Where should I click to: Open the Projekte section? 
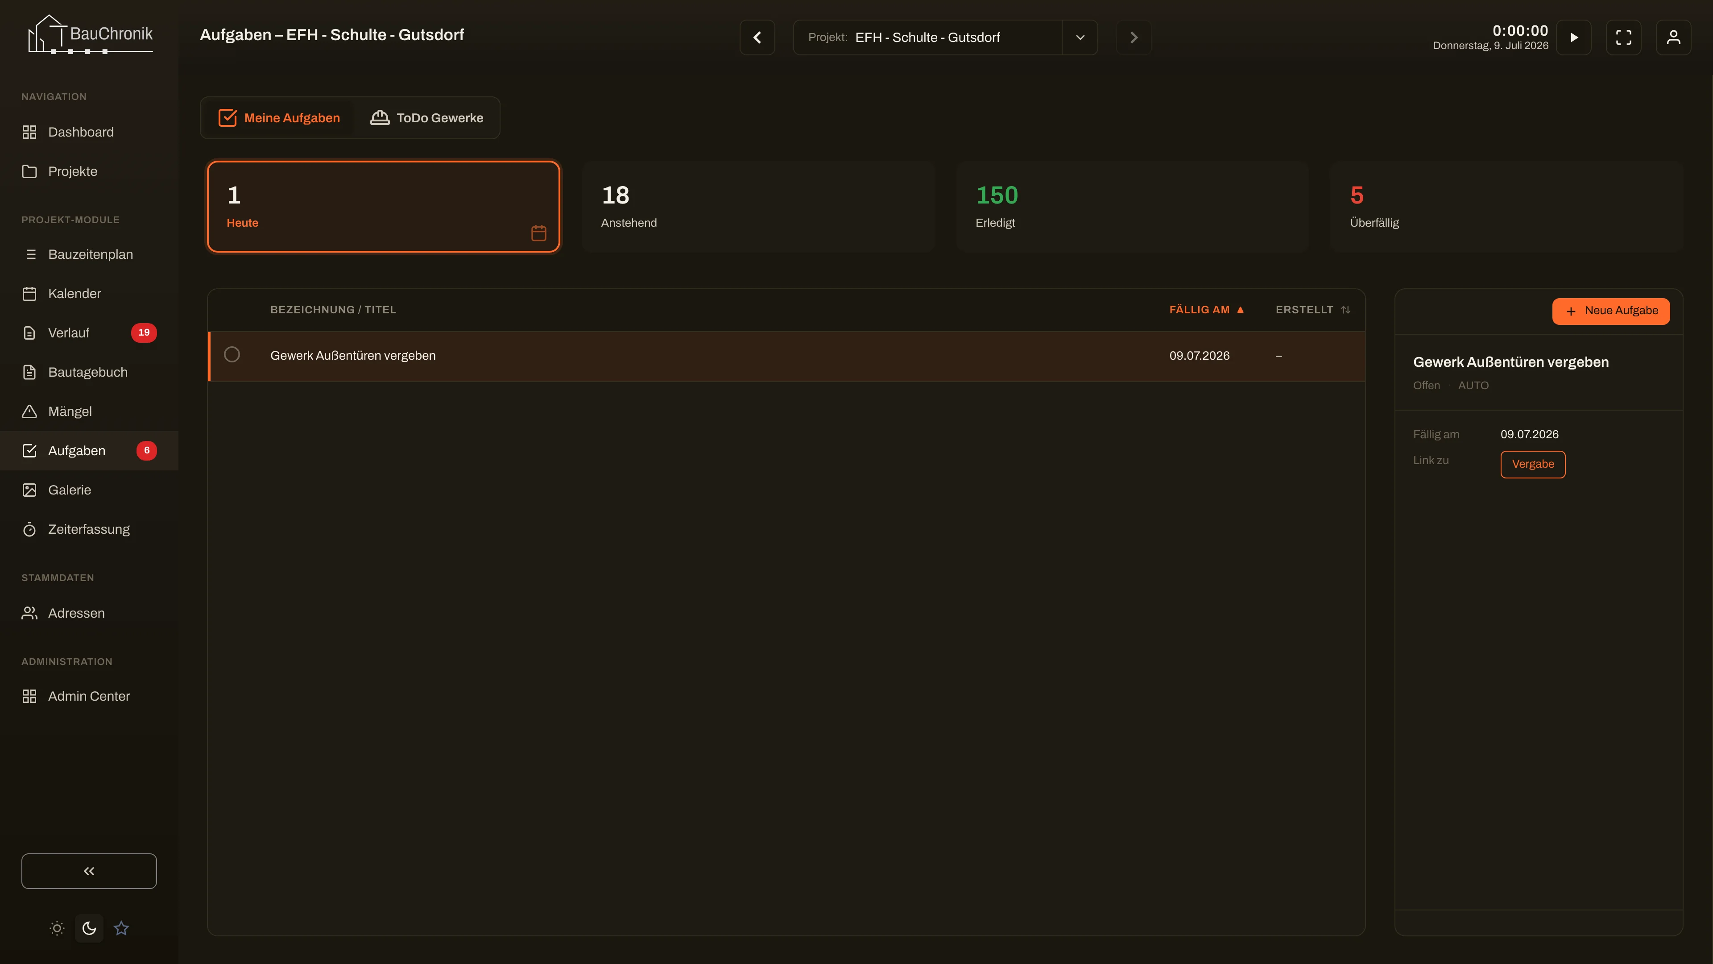point(89,171)
